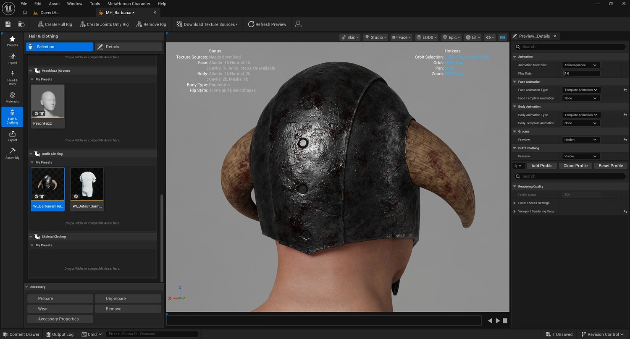Open the Animation Controller dropdown
This screenshot has height=339, width=630.
pos(581,65)
